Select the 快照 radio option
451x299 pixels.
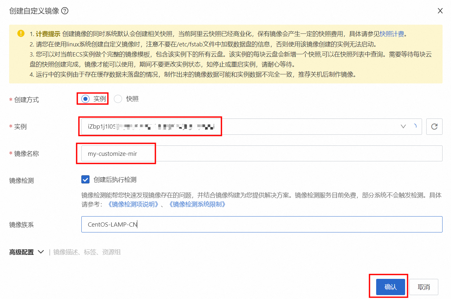click(118, 99)
